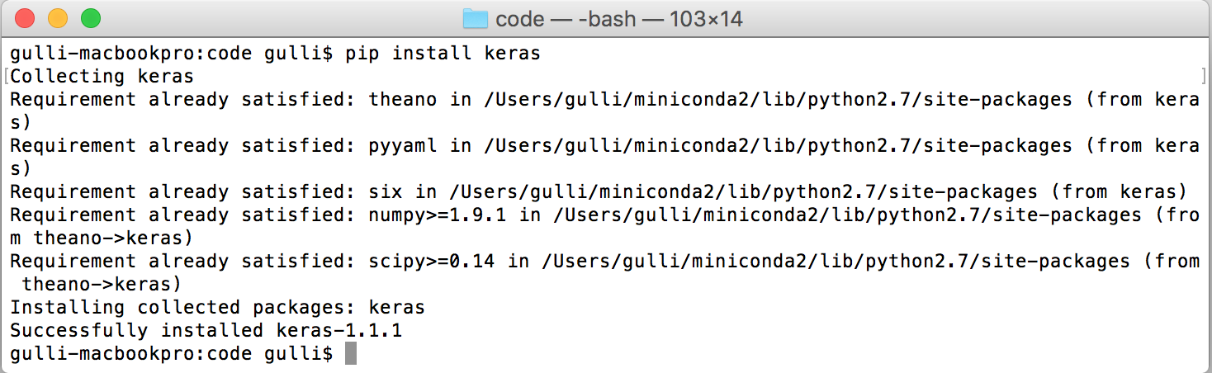Click the word "pyyaml" in the output

403,147
